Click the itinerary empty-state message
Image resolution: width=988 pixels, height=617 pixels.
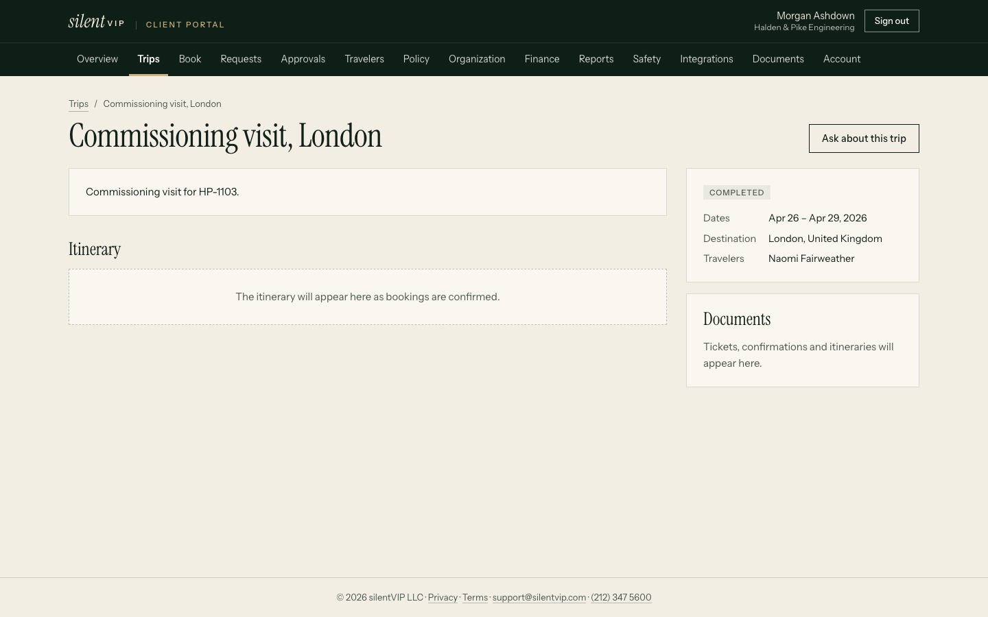pyautogui.click(x=368, y=297)
